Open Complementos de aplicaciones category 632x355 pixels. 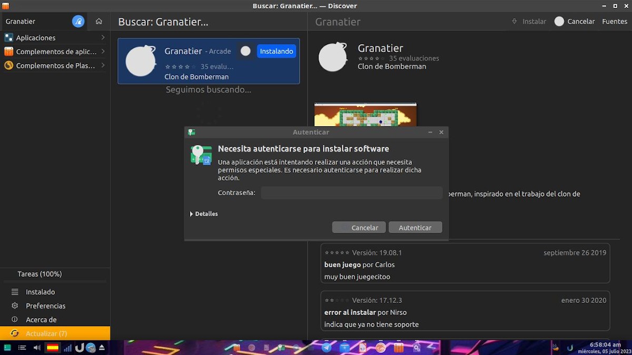point(55,52)
